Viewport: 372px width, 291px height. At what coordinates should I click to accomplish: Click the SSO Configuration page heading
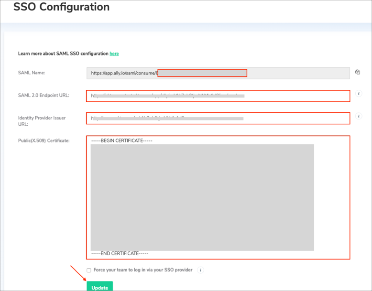point(61,7)
